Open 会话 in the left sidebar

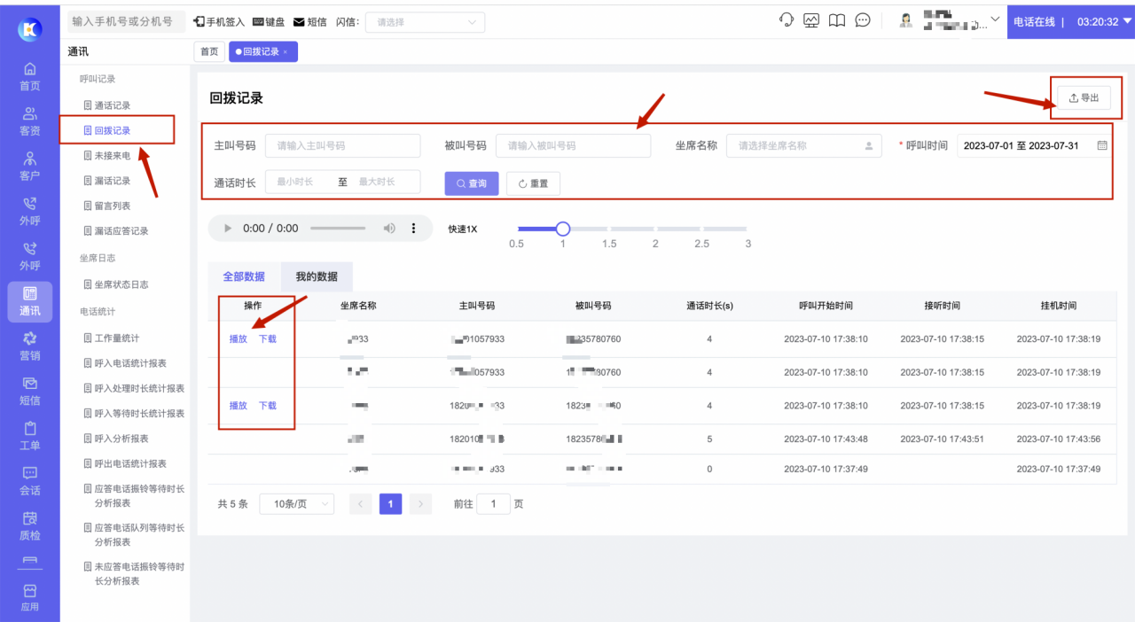[x=30, y=481]
